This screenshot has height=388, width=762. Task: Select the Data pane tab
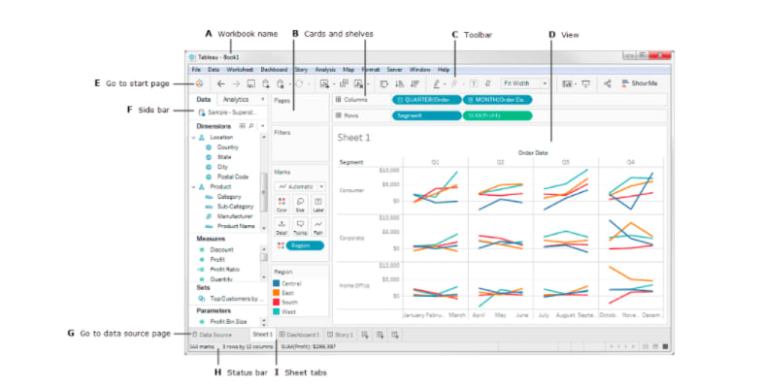(203, 100)
